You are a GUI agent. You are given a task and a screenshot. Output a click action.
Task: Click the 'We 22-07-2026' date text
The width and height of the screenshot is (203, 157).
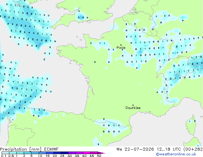(135, 149)
